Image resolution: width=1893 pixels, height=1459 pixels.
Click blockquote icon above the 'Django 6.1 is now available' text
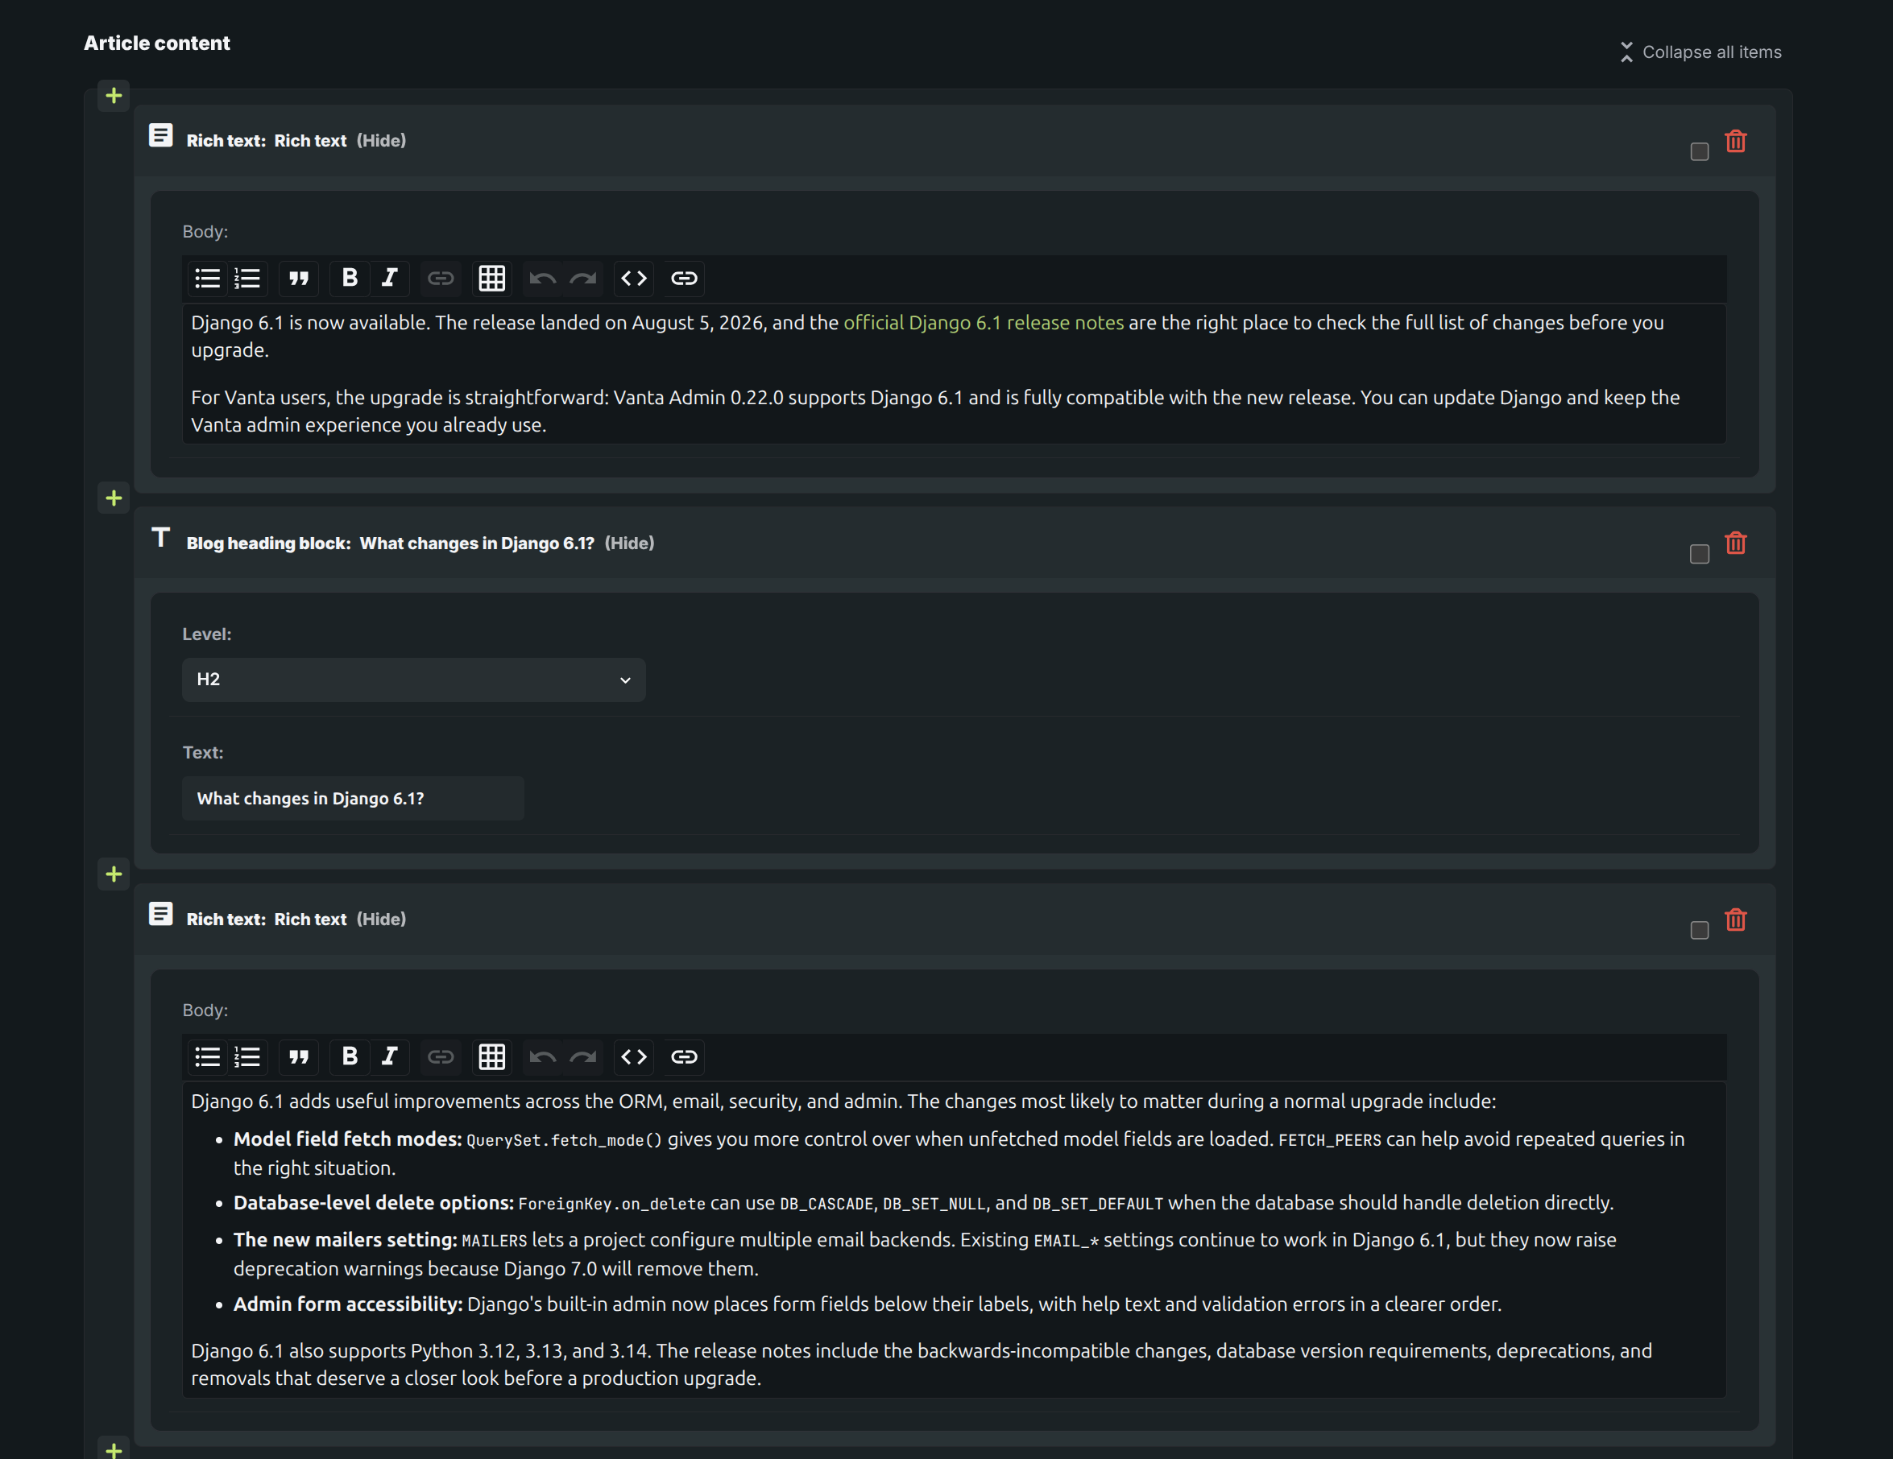pyautogui.click(x=299, y=278)
